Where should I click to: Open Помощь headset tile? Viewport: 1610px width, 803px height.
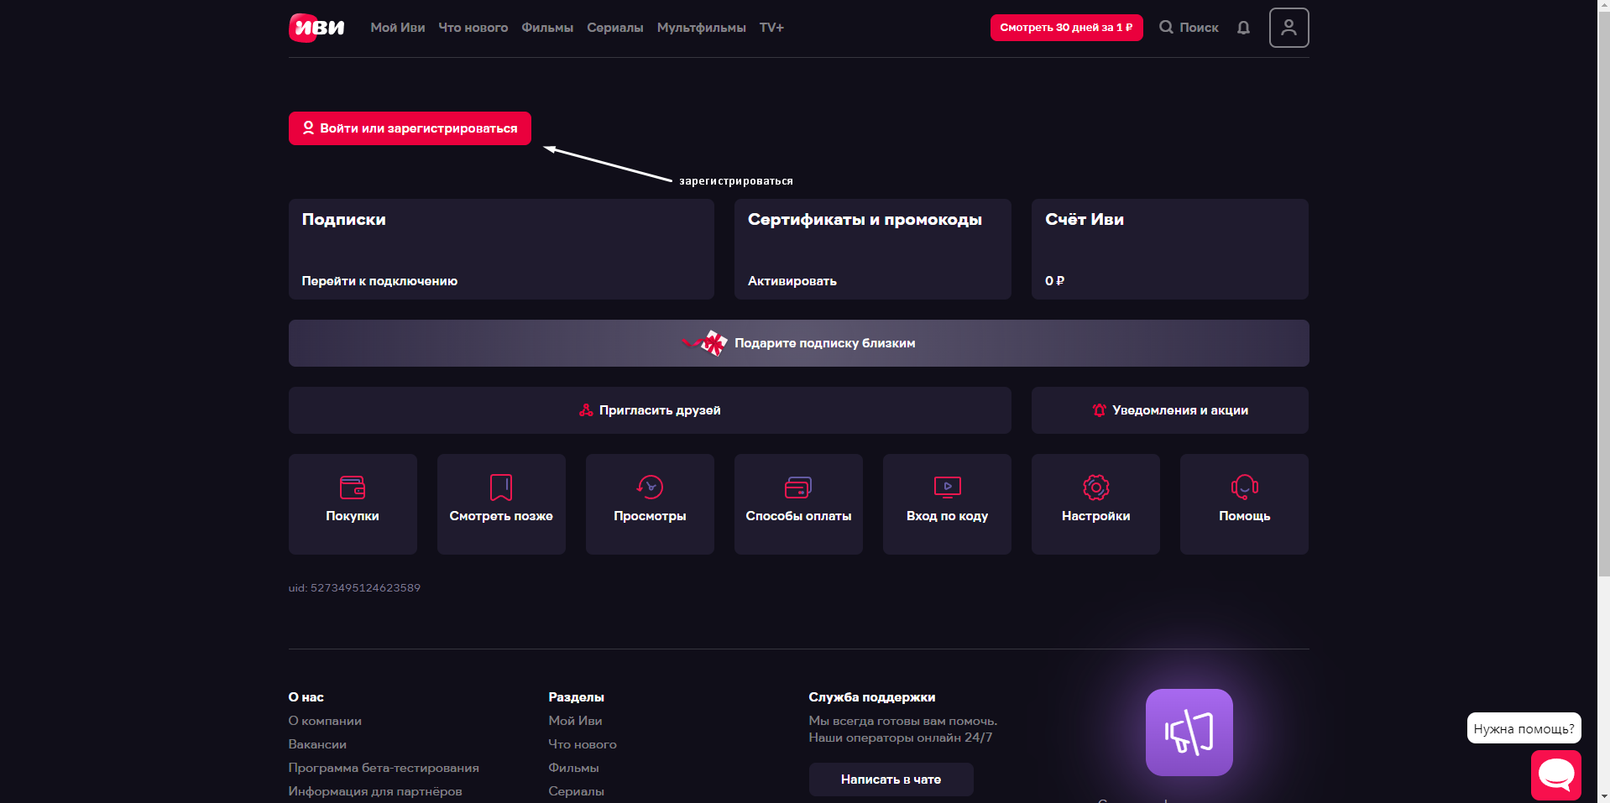(x=1244, y=503)
